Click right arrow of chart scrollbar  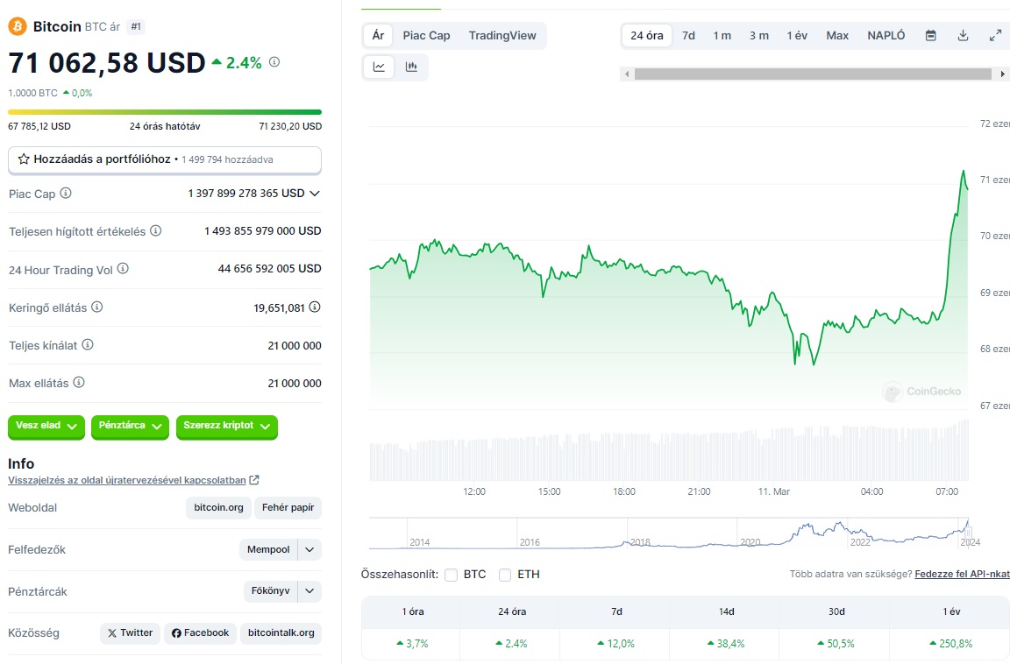coord(1002,74)
